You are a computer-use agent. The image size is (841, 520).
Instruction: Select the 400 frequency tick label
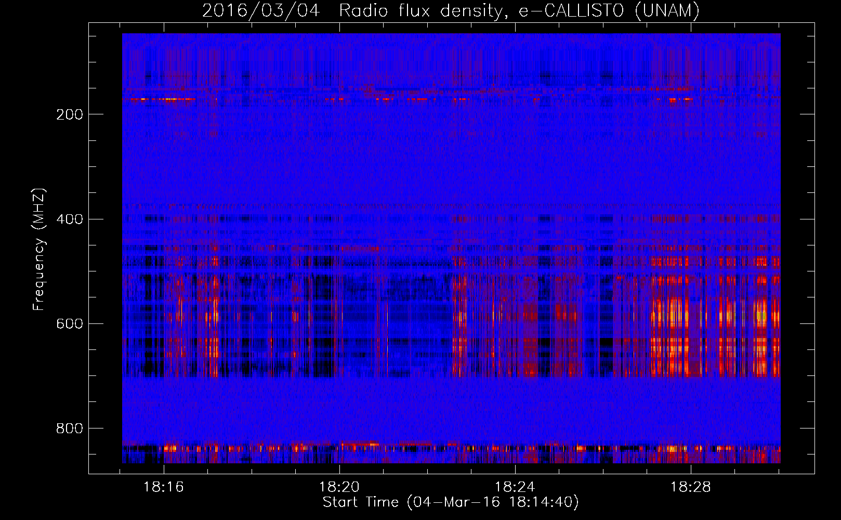(70, 219)
